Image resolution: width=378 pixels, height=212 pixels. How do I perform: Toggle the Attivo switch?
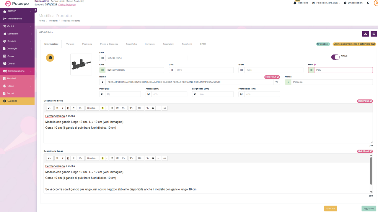click(335, 57)
